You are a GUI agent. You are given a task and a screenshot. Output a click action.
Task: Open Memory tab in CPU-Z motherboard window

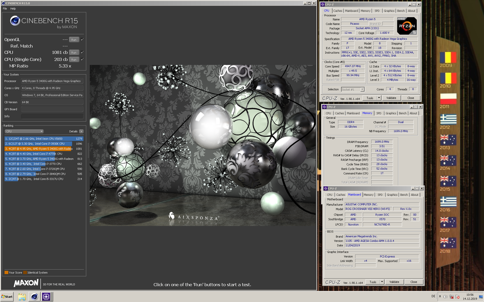368,195
